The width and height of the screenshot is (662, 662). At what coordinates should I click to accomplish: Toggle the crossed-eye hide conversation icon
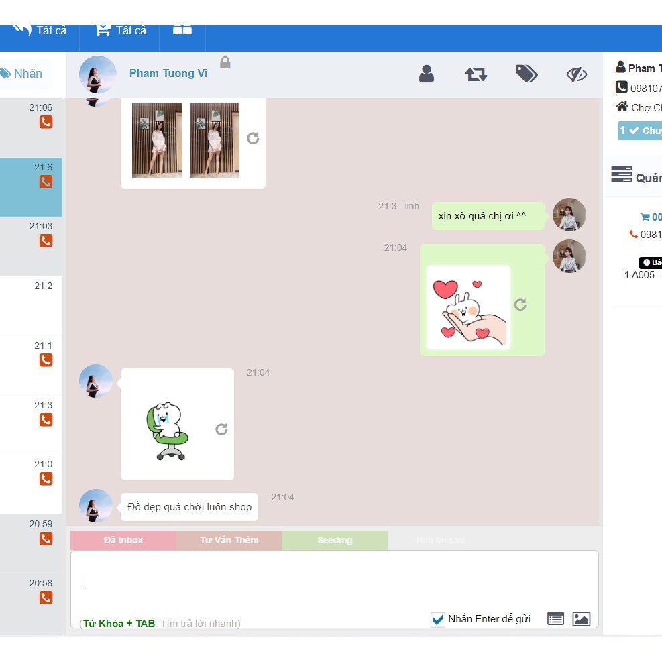[576, 74]
